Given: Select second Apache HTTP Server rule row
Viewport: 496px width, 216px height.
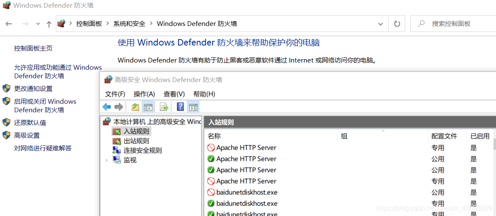Looking at the screenshot, I should (349, 159).
